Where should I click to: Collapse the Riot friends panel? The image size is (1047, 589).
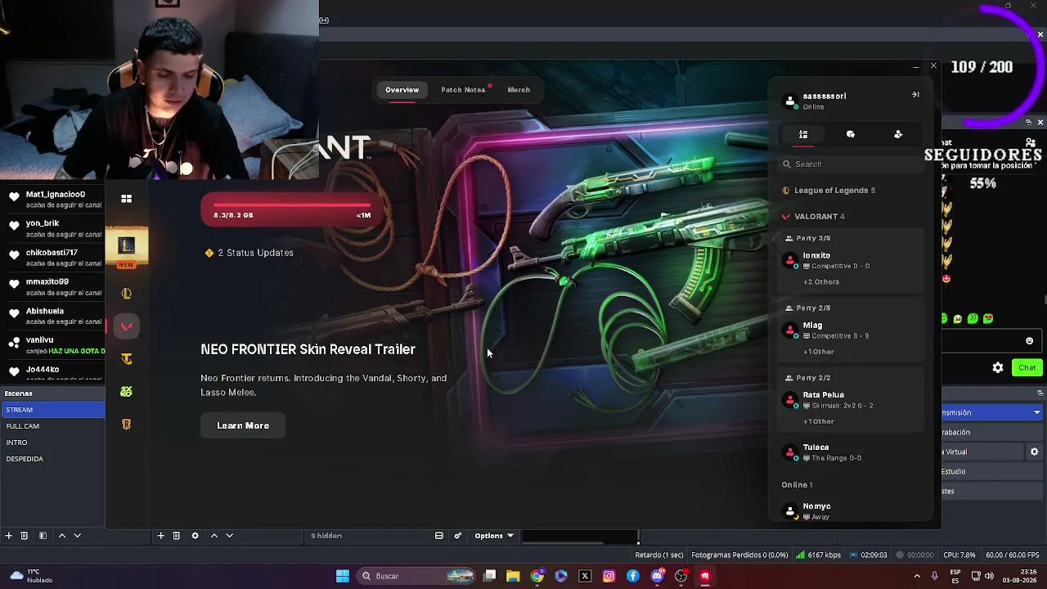(x=915, y=95)
